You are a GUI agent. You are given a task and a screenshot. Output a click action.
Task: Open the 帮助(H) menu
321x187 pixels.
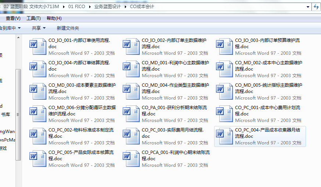pyautogui.click(x=54, y=18)
